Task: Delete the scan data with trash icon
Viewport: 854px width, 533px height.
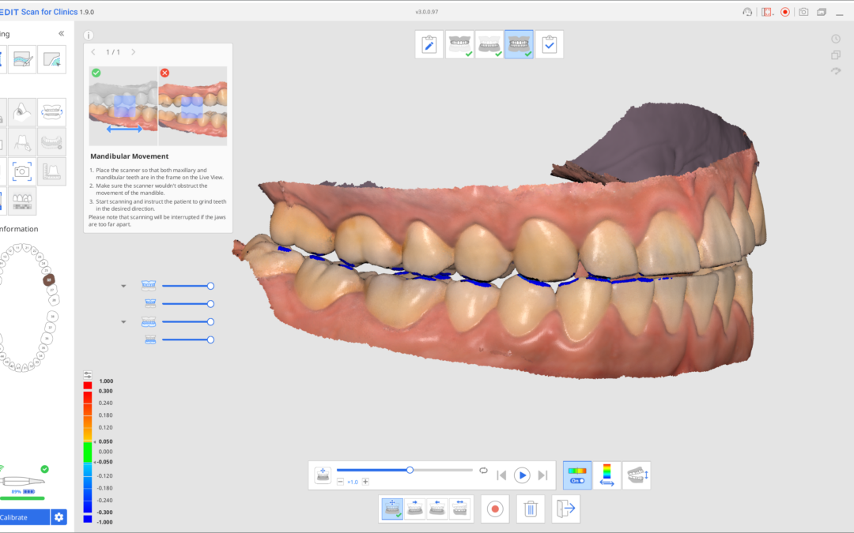Action: click(x=531, y=509)
